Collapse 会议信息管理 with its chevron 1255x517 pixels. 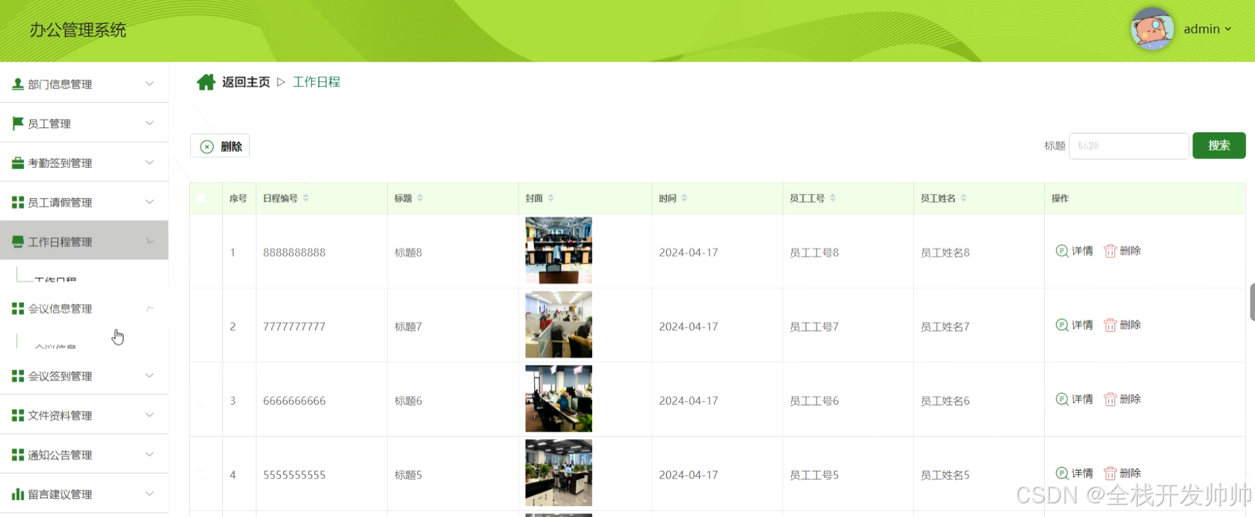149,308
